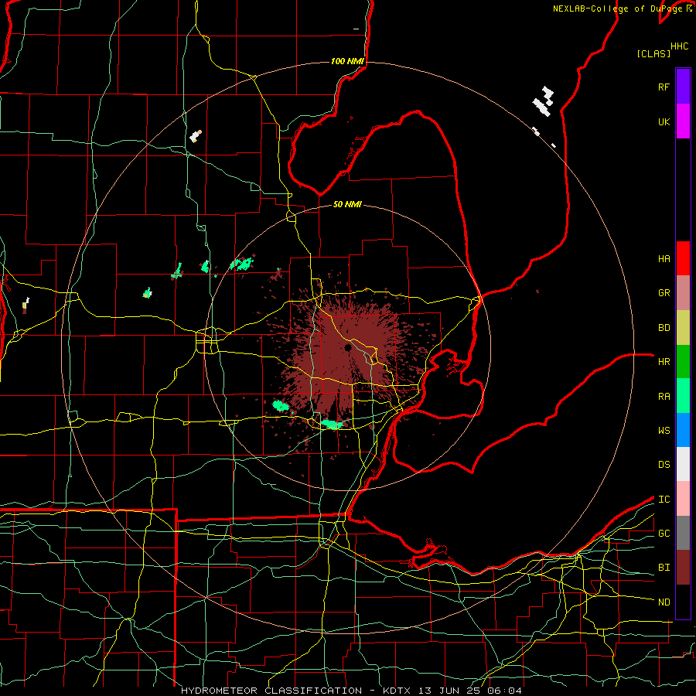Click the IC pink legend swatch
This screenshot has height=696, width=696.
point(683,499)
